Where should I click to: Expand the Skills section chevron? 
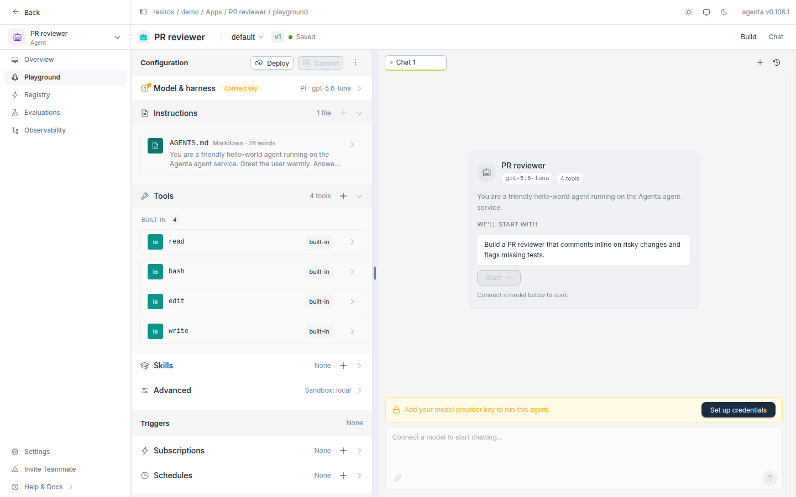point(359,366)
